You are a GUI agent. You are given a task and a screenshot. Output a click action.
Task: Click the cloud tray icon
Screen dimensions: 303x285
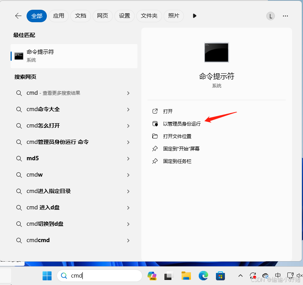click(266, 276)
